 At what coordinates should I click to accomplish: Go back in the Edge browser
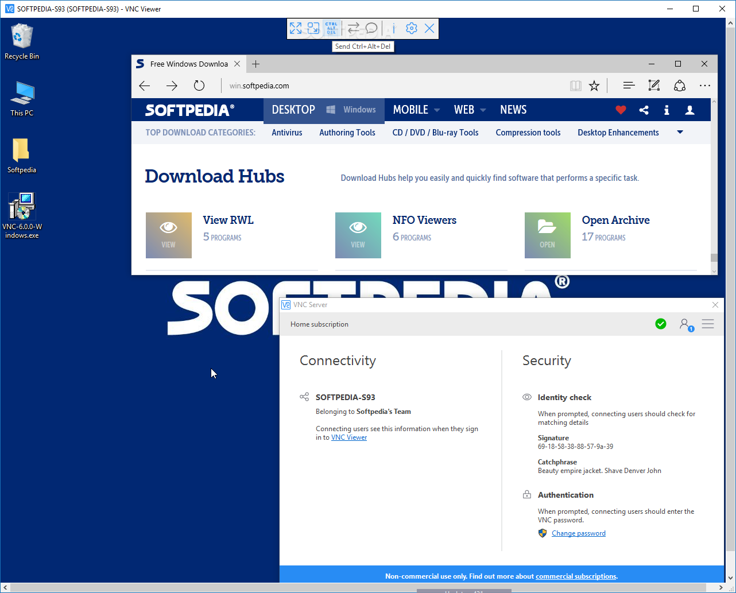[145, 86]
